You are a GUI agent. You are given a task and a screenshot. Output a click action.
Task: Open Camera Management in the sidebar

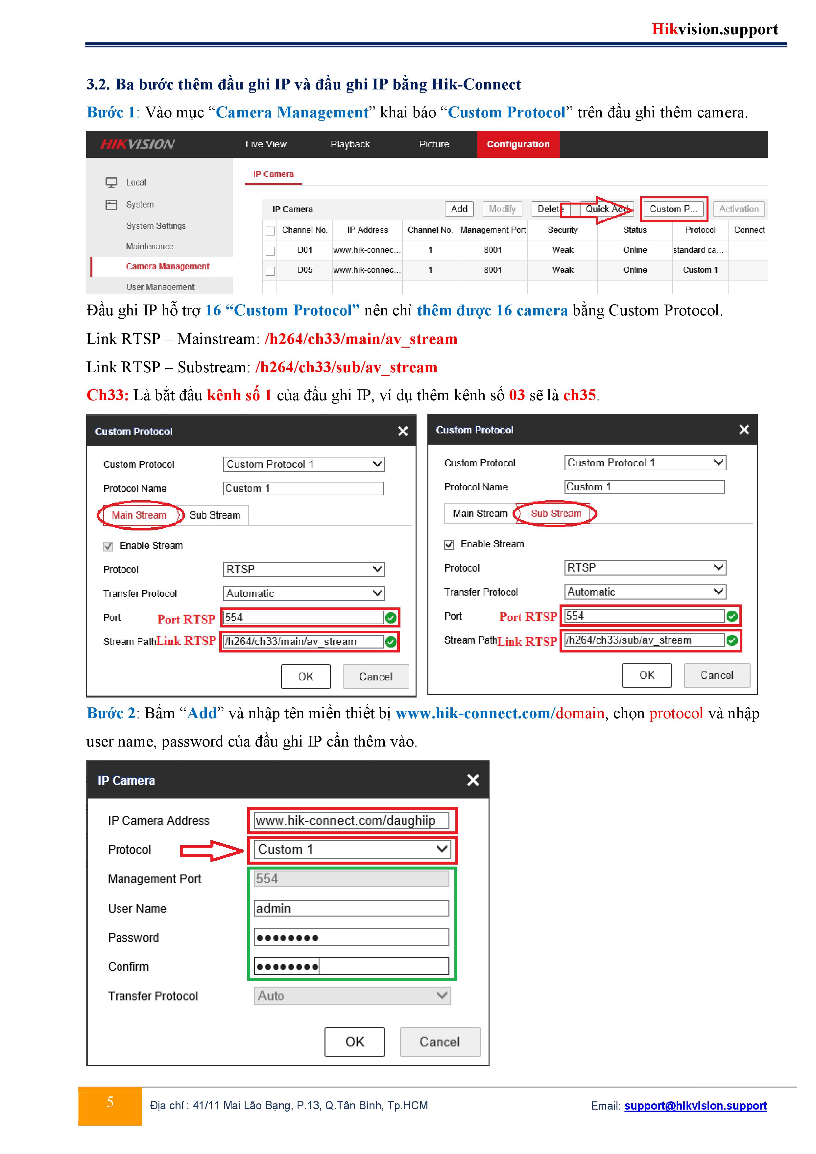tap(167, 266)
